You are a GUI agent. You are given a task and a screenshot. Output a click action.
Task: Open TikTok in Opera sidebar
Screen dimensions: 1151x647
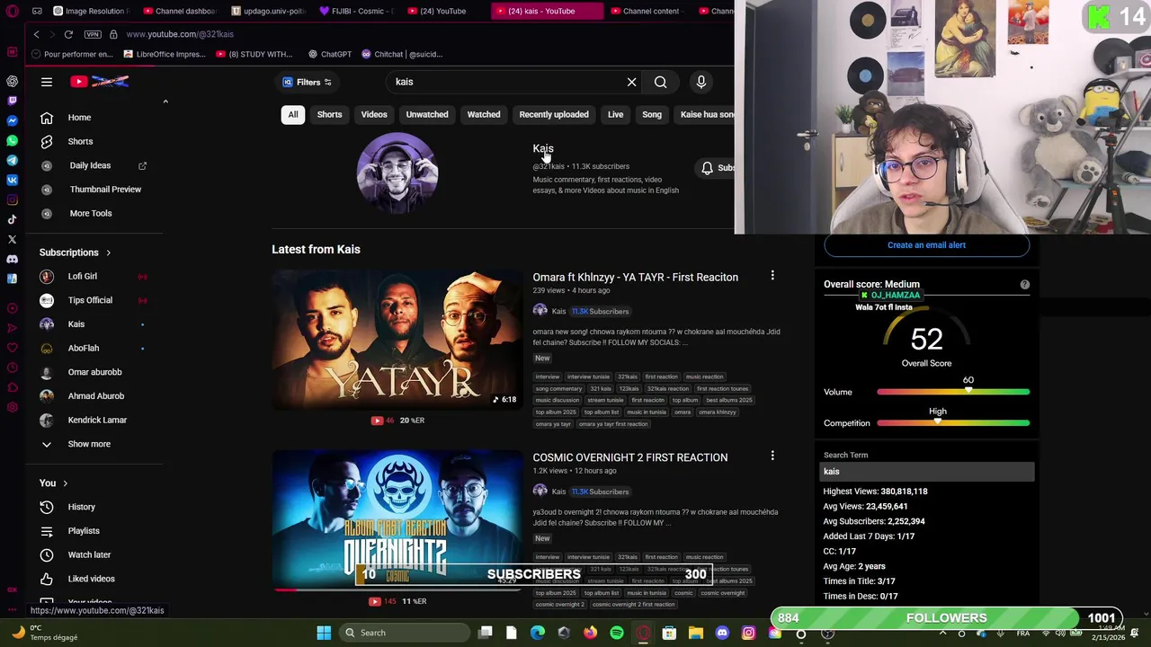click(x=12, y=219)
